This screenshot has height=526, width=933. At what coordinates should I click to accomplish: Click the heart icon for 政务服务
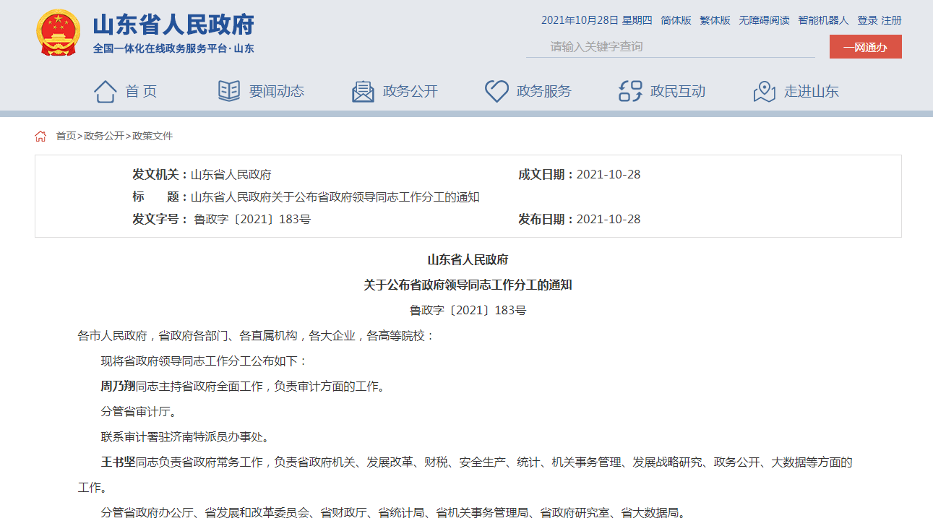[x=496, y=92]
